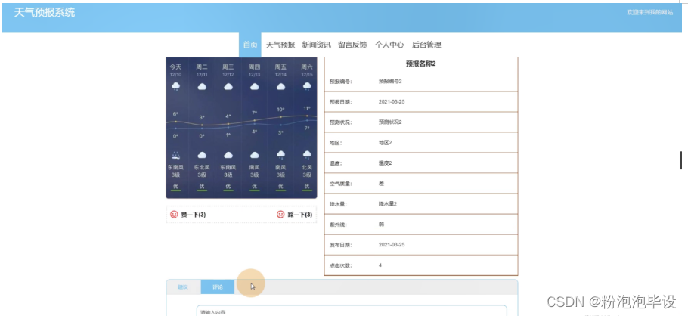688x316 pixels.
Task: Click the 差 value in 空气质量 row
Action: (381, 184)
